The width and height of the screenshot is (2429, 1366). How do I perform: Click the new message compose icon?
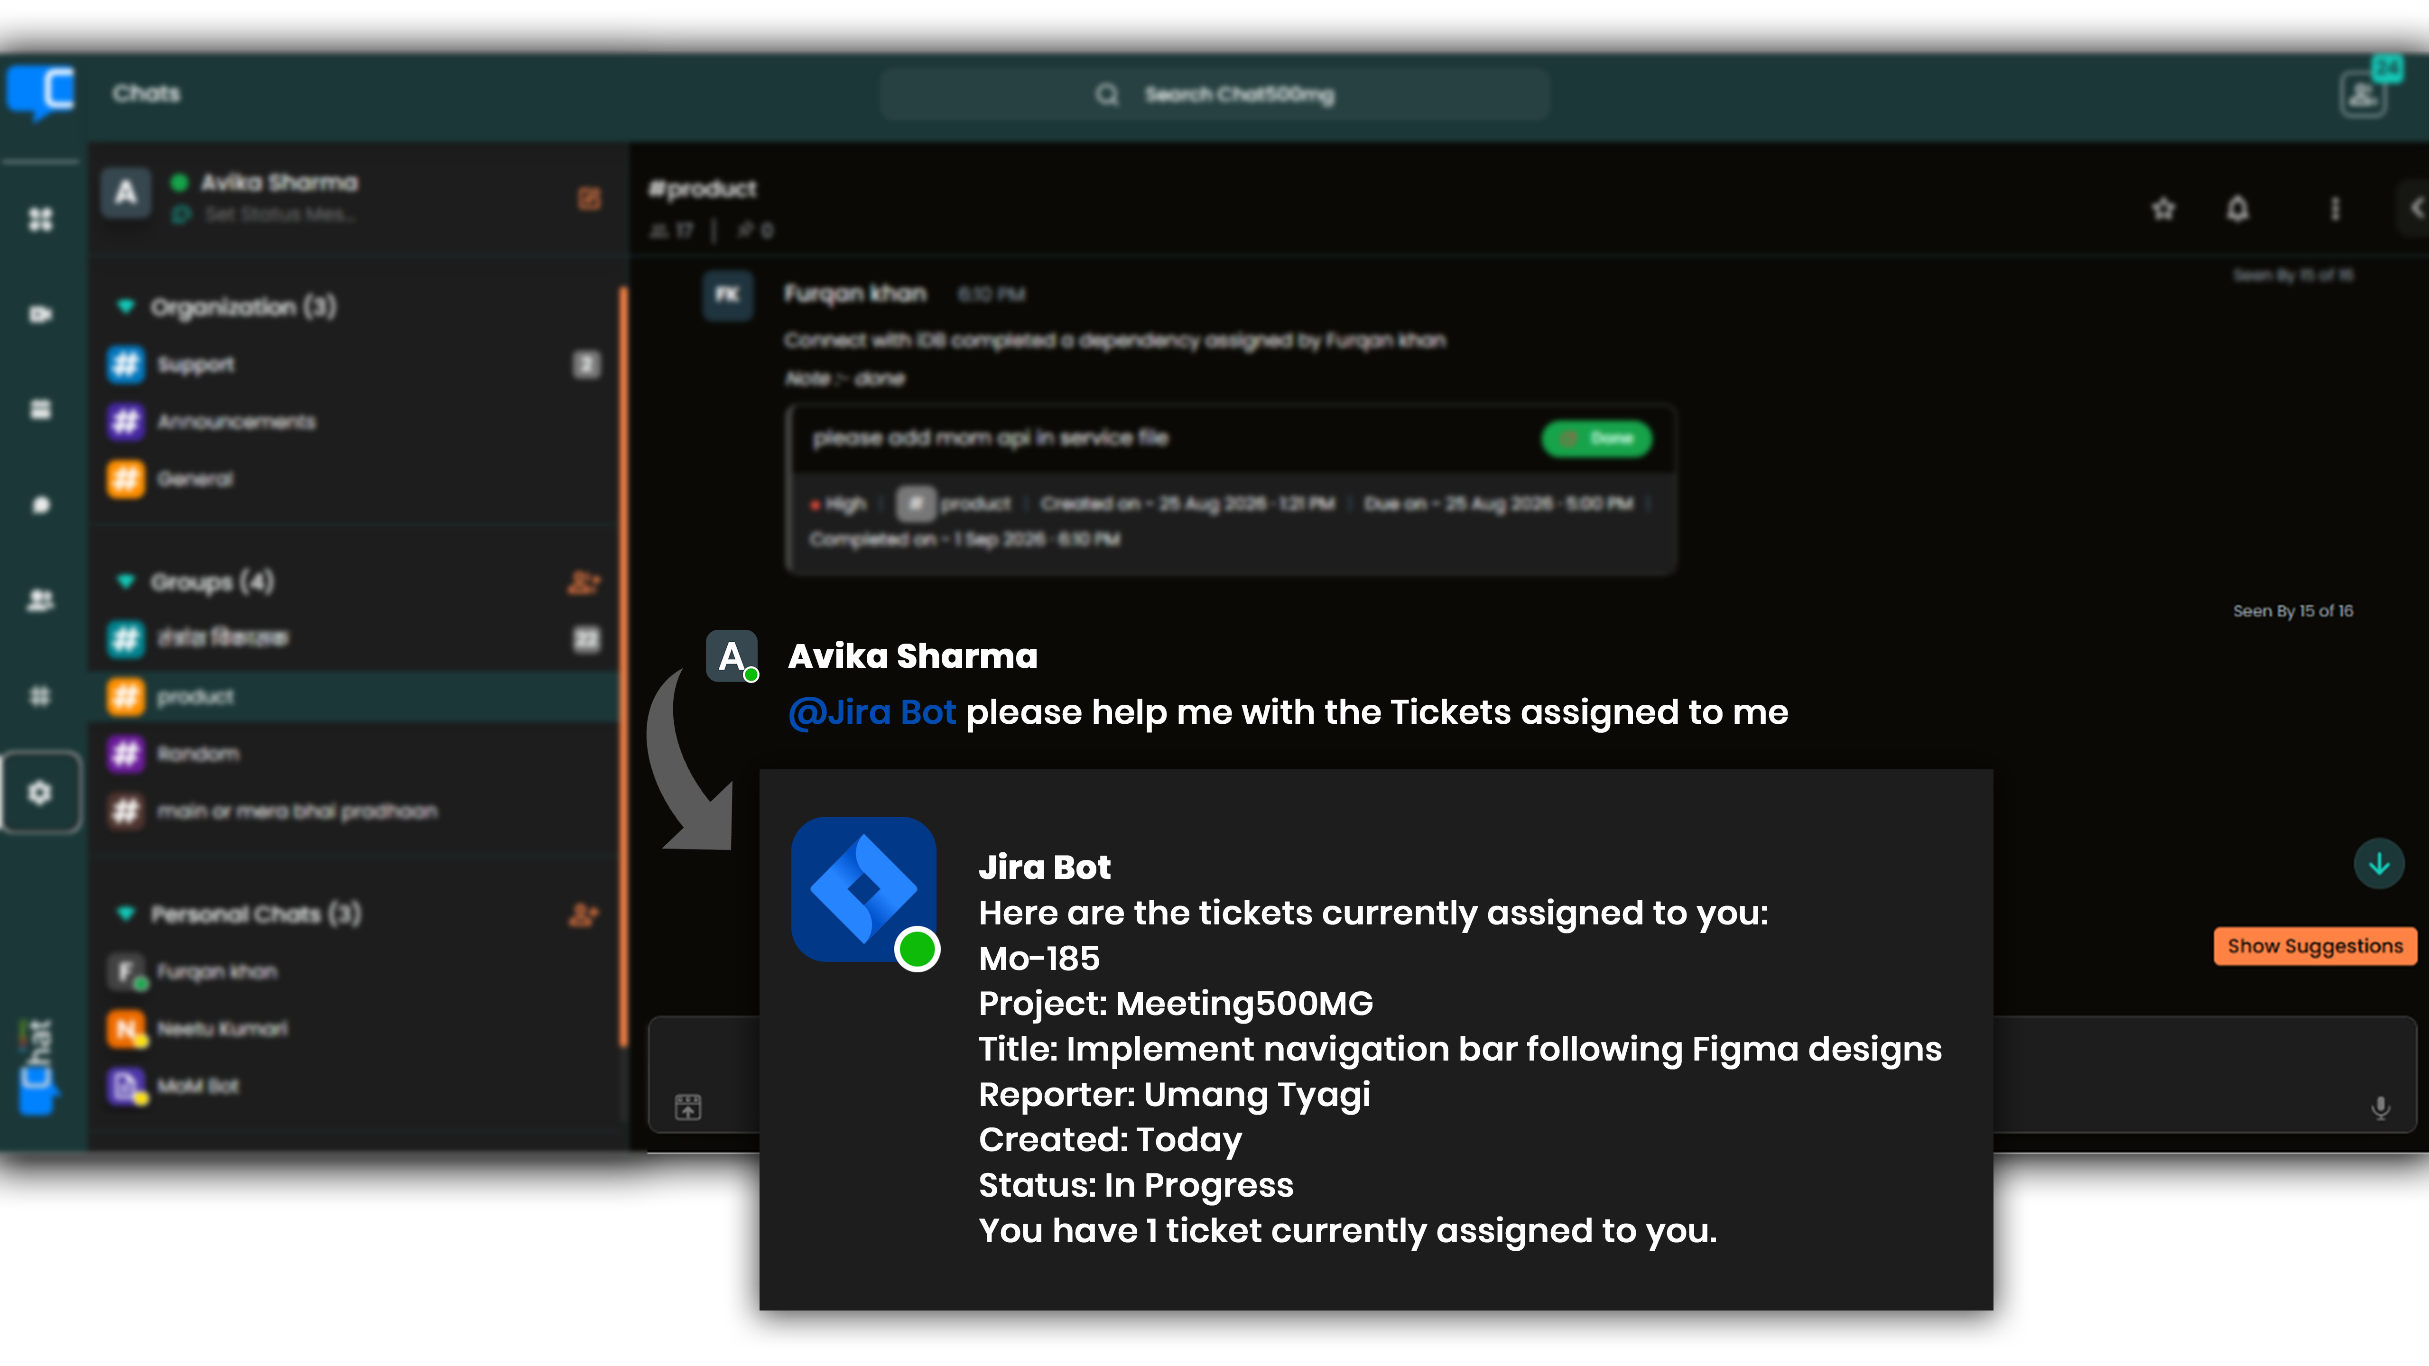click(x=589, y=199)
